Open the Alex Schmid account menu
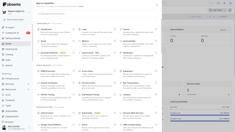Screen dimensions: 235x132 point(16,128)
